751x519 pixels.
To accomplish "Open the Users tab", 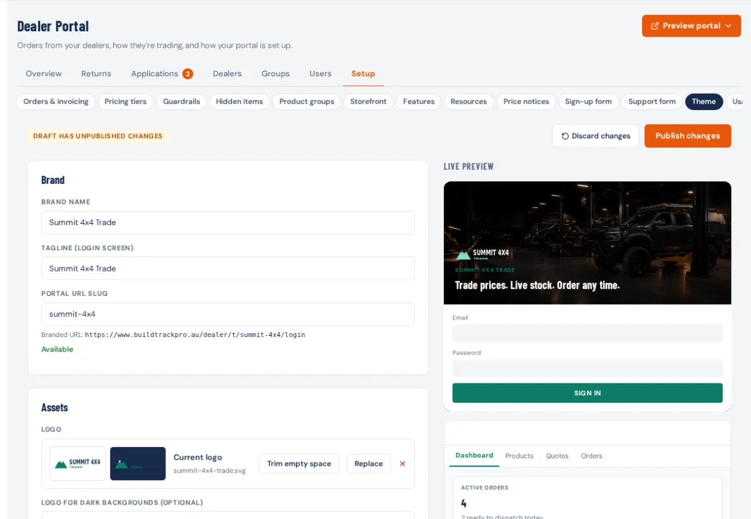I will tap(320, 74).
